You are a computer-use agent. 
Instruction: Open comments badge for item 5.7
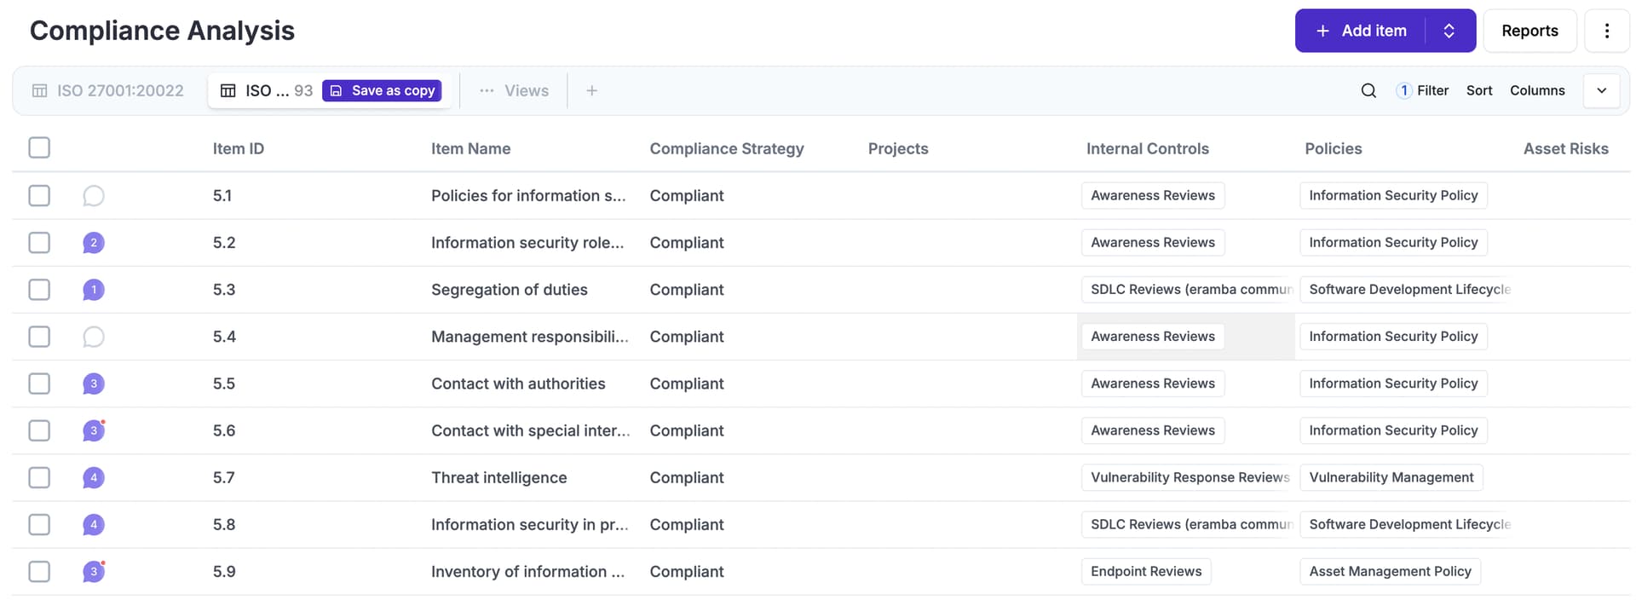click(94, 477)
